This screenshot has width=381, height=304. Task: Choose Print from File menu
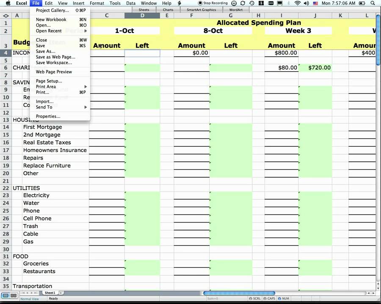coord(60,92)
